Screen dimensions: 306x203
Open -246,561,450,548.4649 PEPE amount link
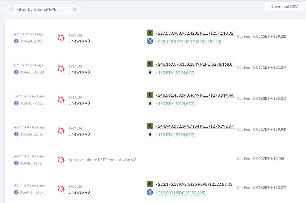(195, 95)
